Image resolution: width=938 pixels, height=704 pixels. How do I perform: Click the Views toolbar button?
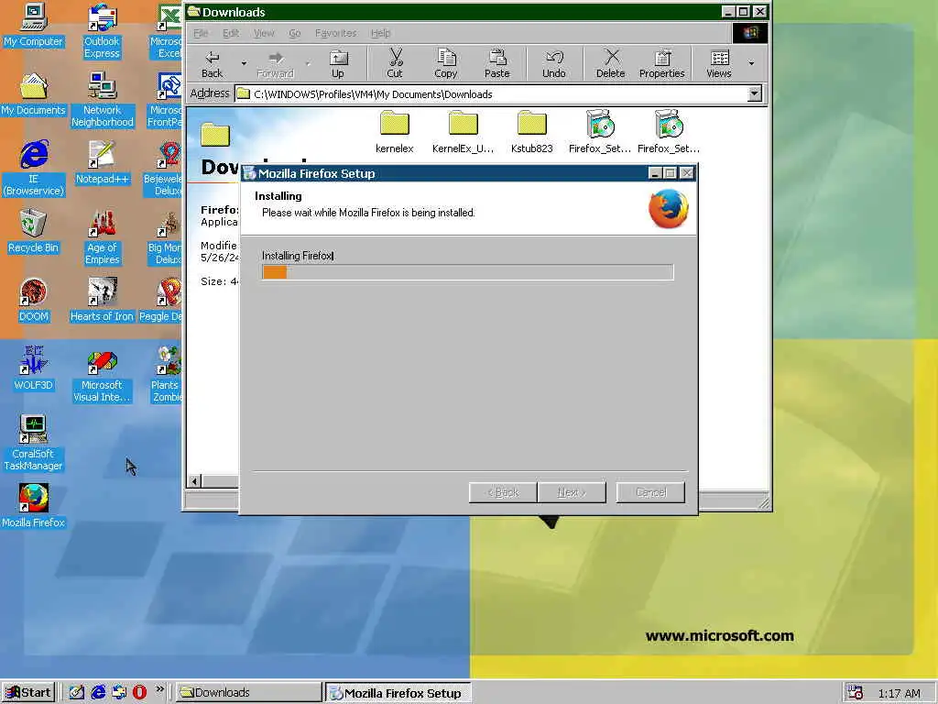(x=719, y=64)
